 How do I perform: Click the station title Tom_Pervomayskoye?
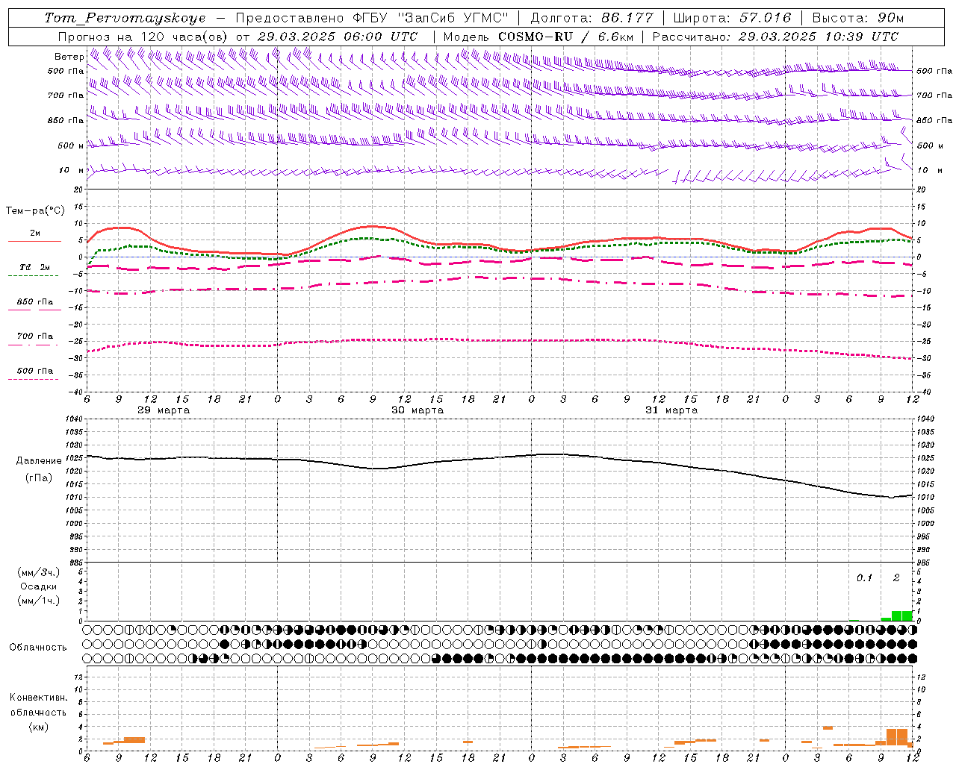pos(125,18)
